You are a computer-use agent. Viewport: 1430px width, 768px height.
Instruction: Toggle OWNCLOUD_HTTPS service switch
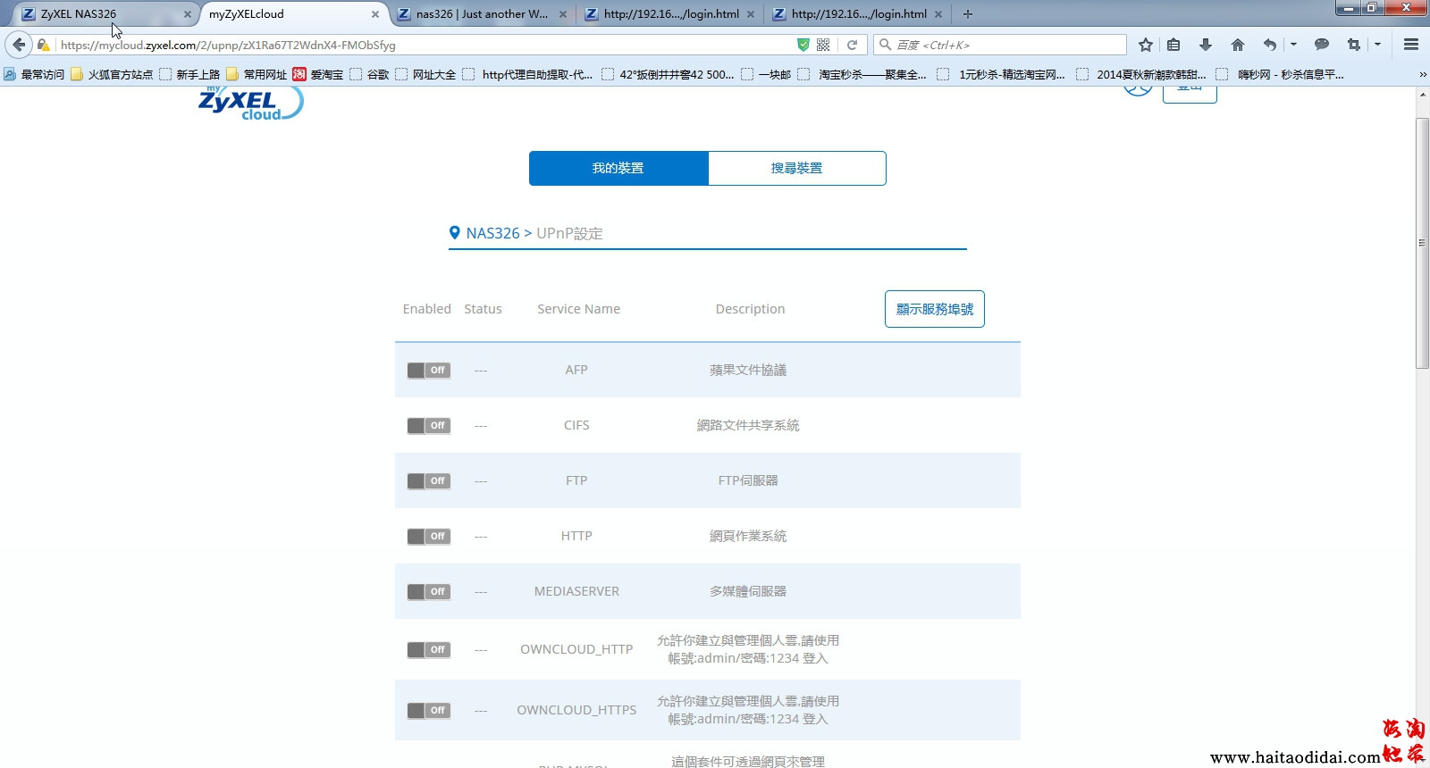tap(429, 710)
